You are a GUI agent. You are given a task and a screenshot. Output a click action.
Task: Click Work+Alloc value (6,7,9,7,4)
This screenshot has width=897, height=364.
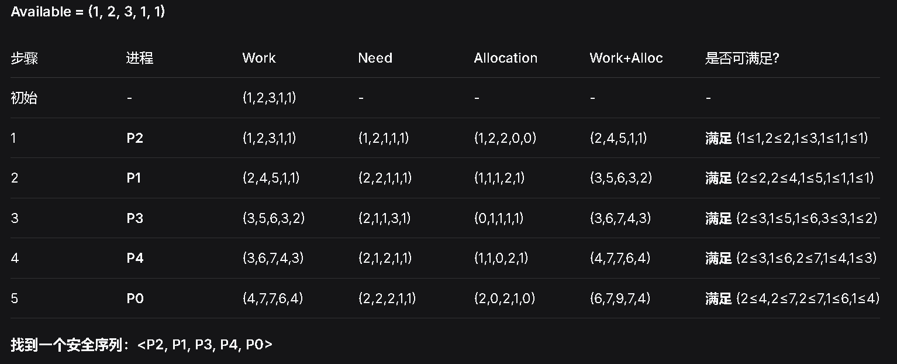tap(620, 298)
